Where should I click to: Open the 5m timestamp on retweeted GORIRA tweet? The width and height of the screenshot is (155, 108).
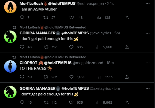coord(117,33)
